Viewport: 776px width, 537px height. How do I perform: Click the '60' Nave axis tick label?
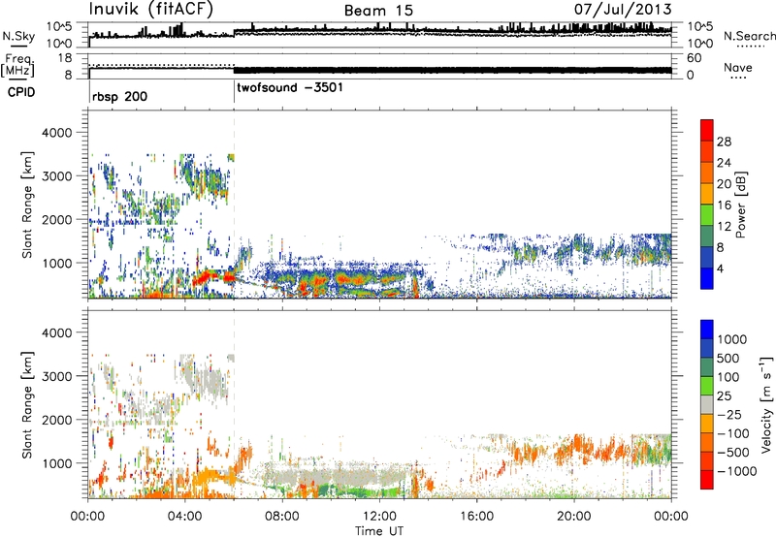694,58
